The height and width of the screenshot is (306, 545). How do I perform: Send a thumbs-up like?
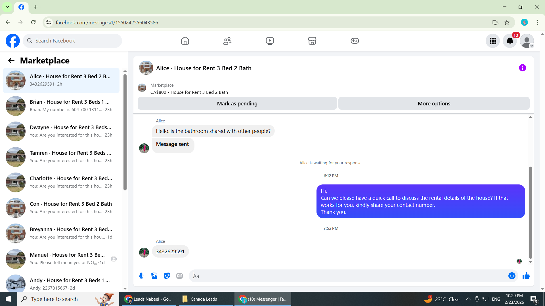pos(526,276)
